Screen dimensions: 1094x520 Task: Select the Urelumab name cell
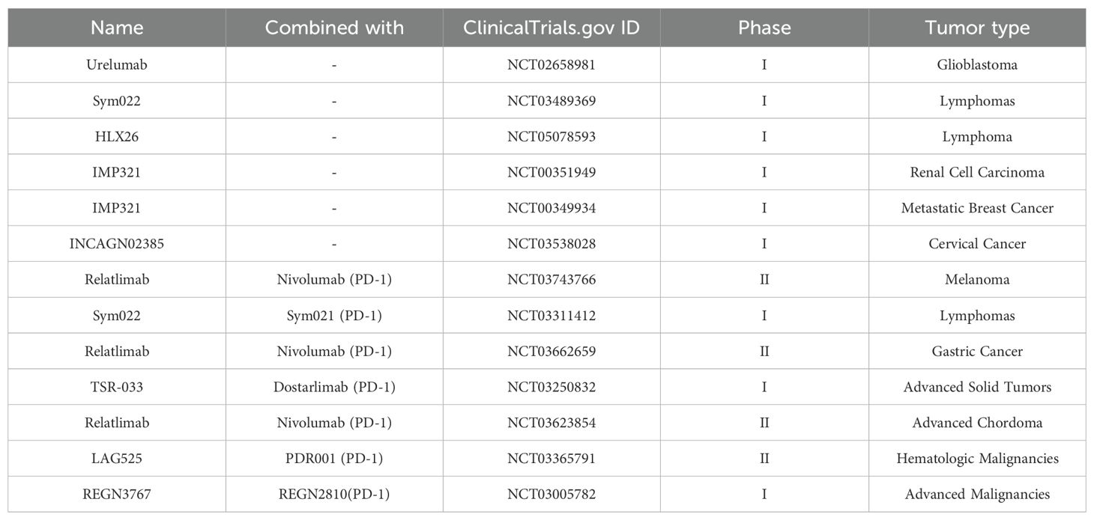116,64
